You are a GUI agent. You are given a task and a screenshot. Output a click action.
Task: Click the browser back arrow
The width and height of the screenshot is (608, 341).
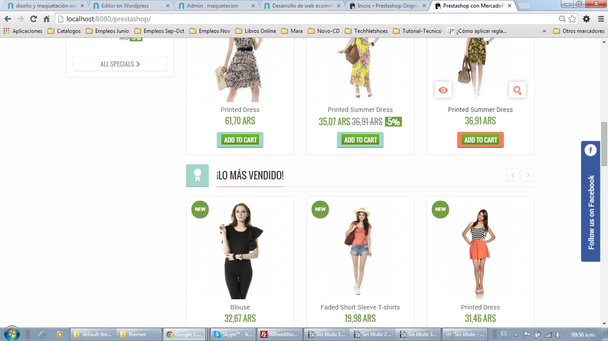[x=8, y=19]
